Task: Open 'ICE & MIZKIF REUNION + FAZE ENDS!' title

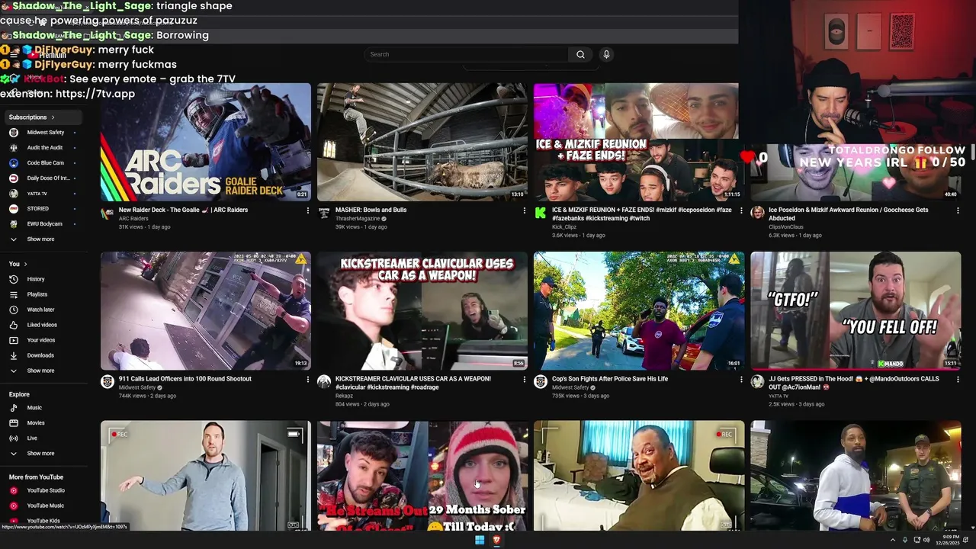Action: [x=642, y=214]
